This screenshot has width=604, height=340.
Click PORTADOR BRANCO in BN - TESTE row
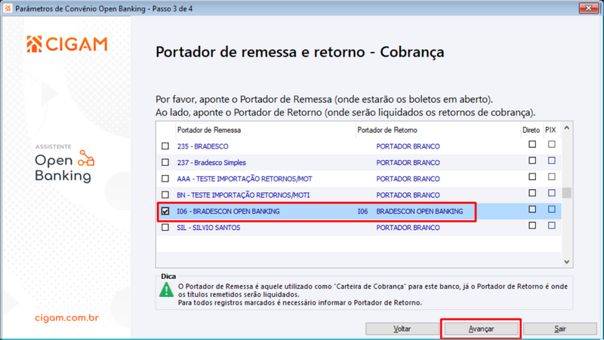[408, 195]
